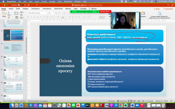175x109 pixels.
Task: Create and share Adobe PDF
Action: (x=159, y=15)
